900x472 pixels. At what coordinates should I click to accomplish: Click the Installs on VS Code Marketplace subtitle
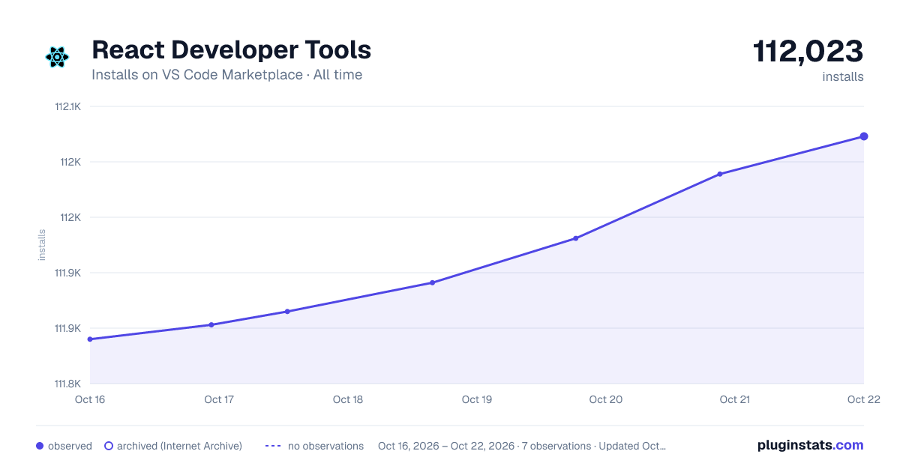226,75
